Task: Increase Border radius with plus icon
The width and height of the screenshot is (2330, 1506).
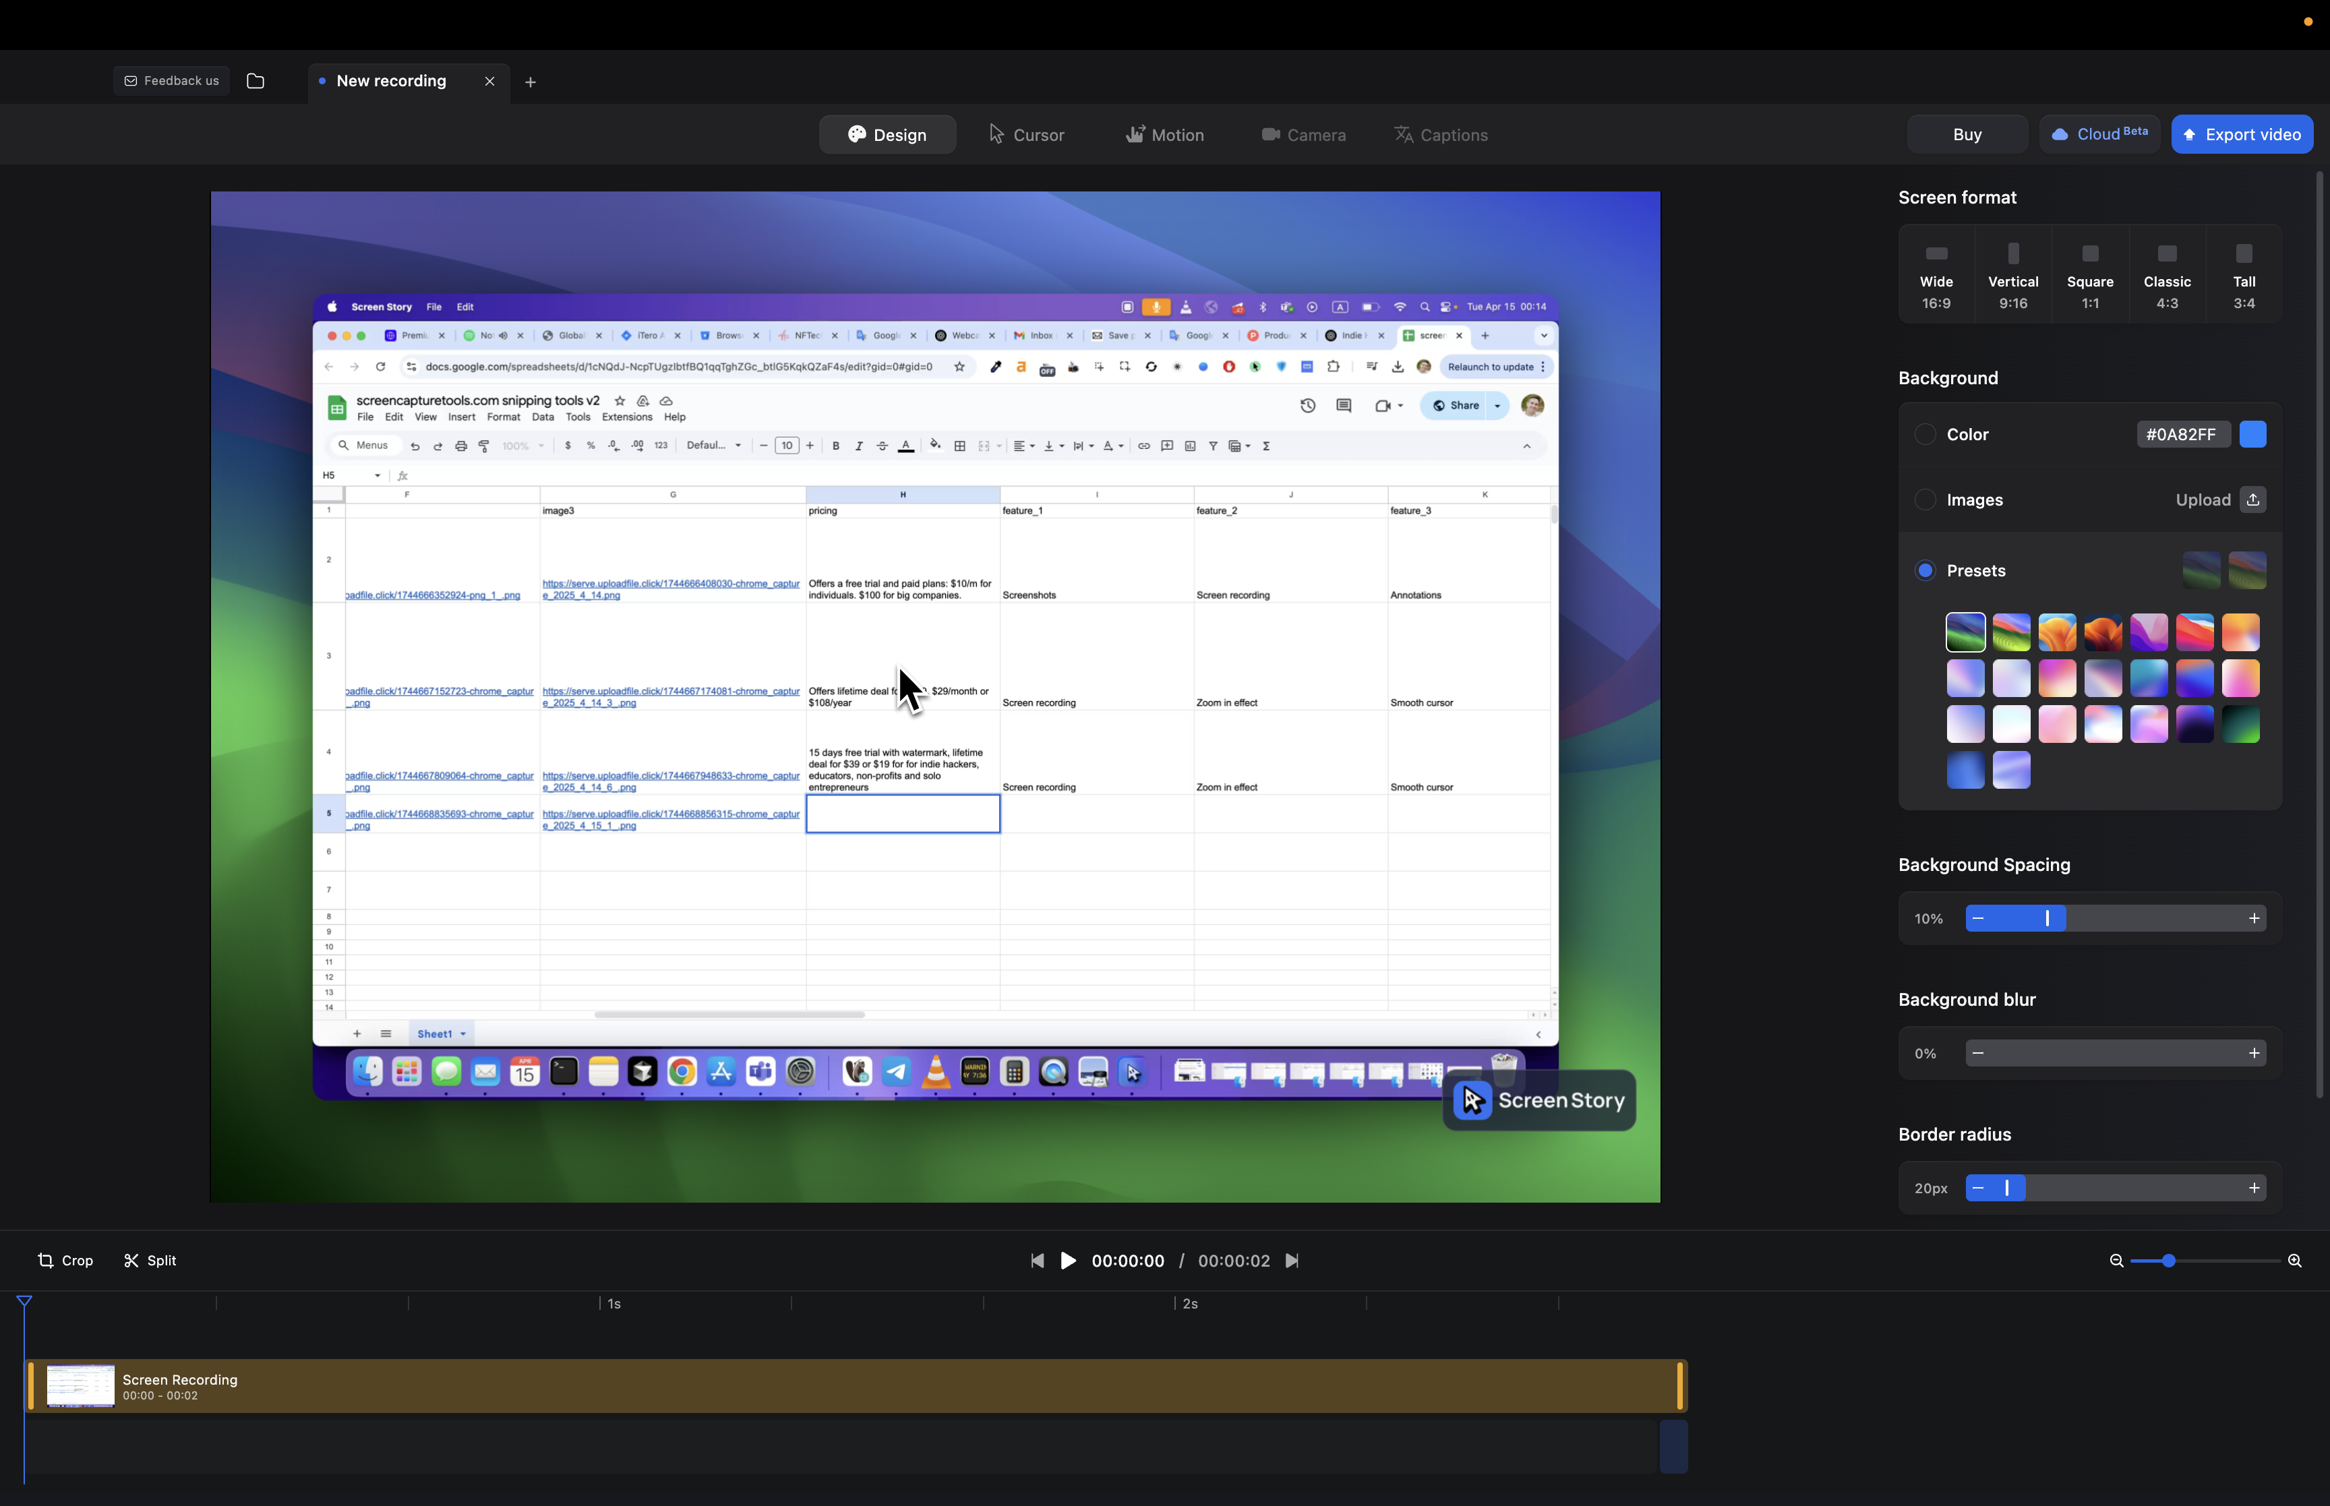Action: point(2254,1188)
